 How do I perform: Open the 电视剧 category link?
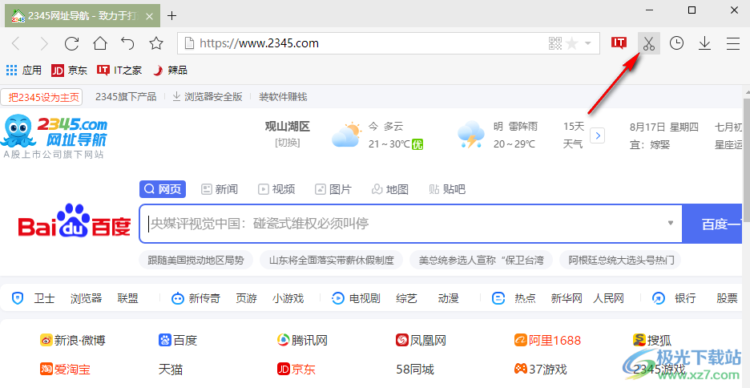(x=365, y=298)
